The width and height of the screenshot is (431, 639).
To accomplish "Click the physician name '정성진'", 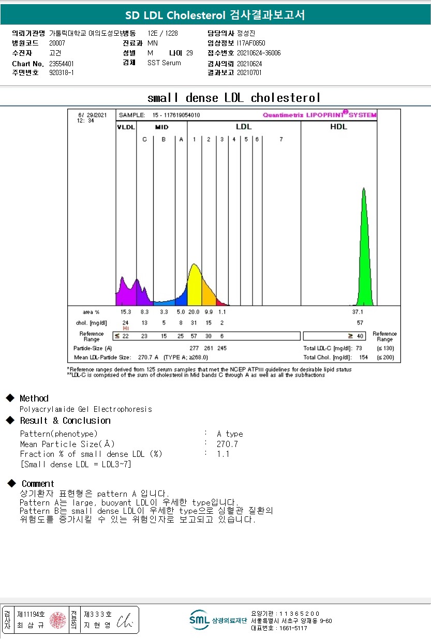I will (x=246, y=33).
